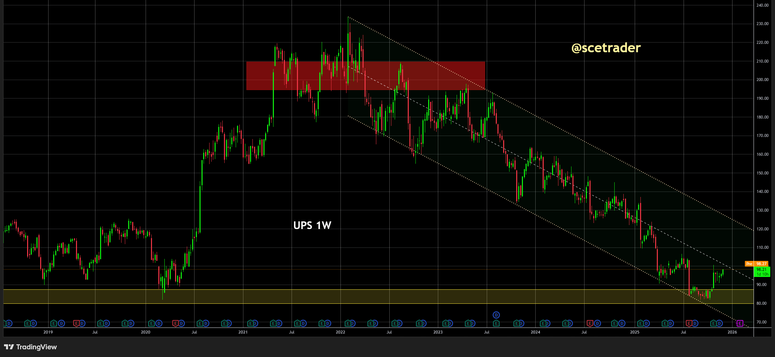Click the TradingView logo
The width and height of the screenshot is (775, 357).
pos(30,347)
